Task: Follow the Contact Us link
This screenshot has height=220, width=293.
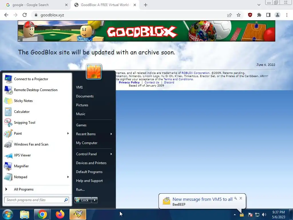Action: [x=152, y=82]
